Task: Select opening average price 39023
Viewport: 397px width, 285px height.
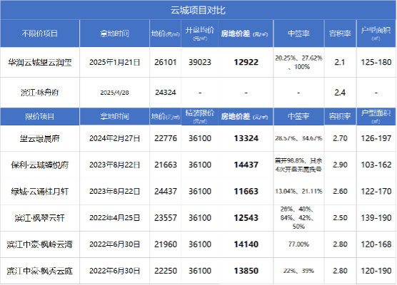Action: click(x=200, y=62)
